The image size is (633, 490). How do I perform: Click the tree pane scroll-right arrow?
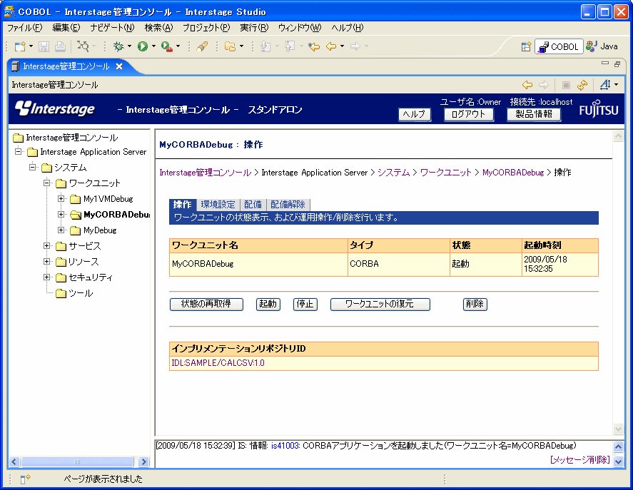[143, 461]
